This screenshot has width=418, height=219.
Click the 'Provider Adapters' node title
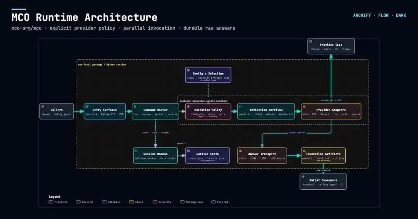pos(331,110)
